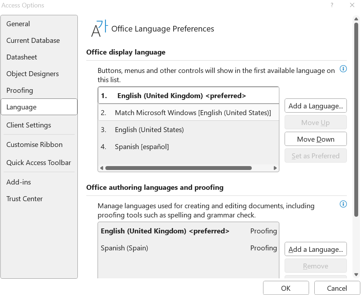This screenshot has width=361, height=295.
Task: Open the General options category
Action: click(18, 24)
